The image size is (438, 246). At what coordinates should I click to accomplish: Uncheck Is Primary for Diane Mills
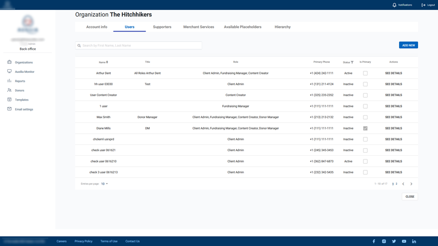[x=366, y=129]
